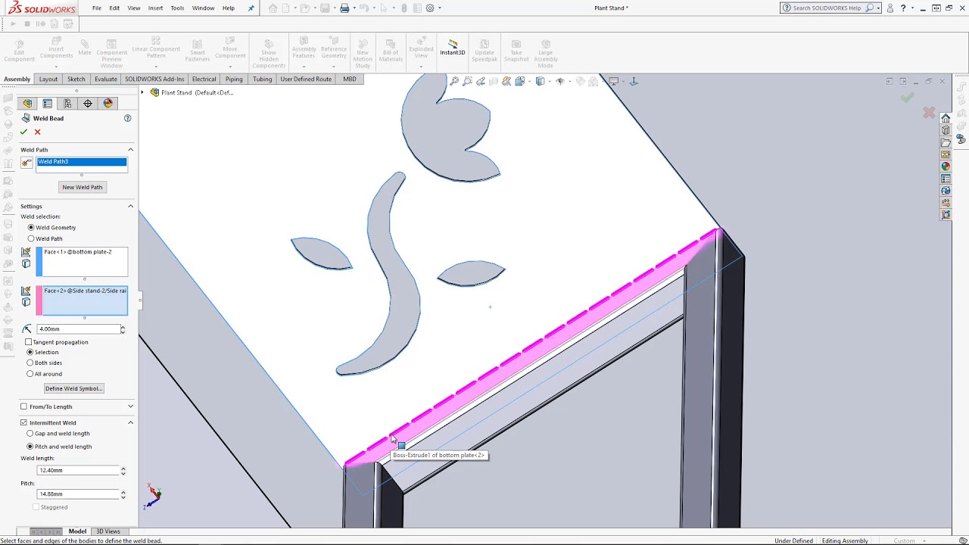Screen dimensions: 969x545
Task: Open the Tools menu
Action: click(177, 8)
